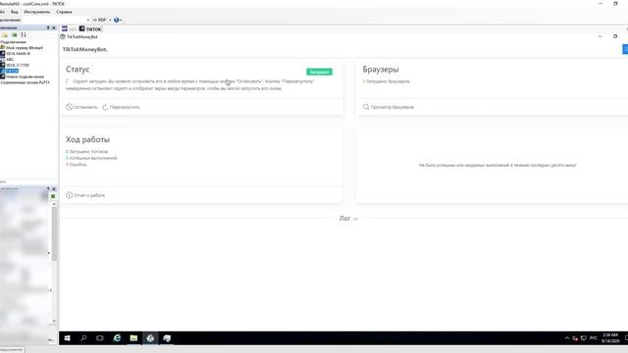Screen dimensions: 628x353
Task: Toggle auto-hide pin of the connections panel
Action: [48, 28]
